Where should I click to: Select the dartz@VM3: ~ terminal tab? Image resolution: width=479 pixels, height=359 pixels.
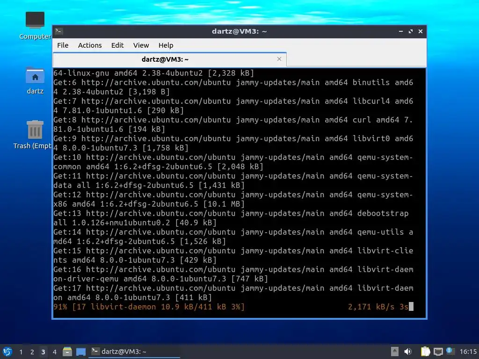tap(169, 59)
